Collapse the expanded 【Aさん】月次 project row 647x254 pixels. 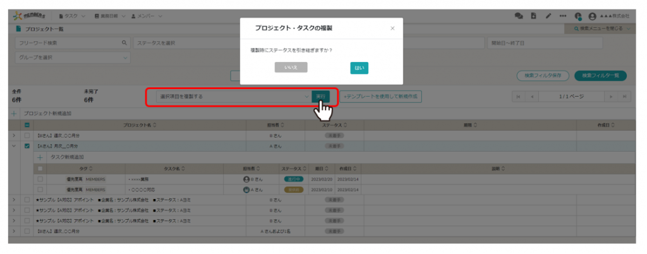click(x=15, y=146)
